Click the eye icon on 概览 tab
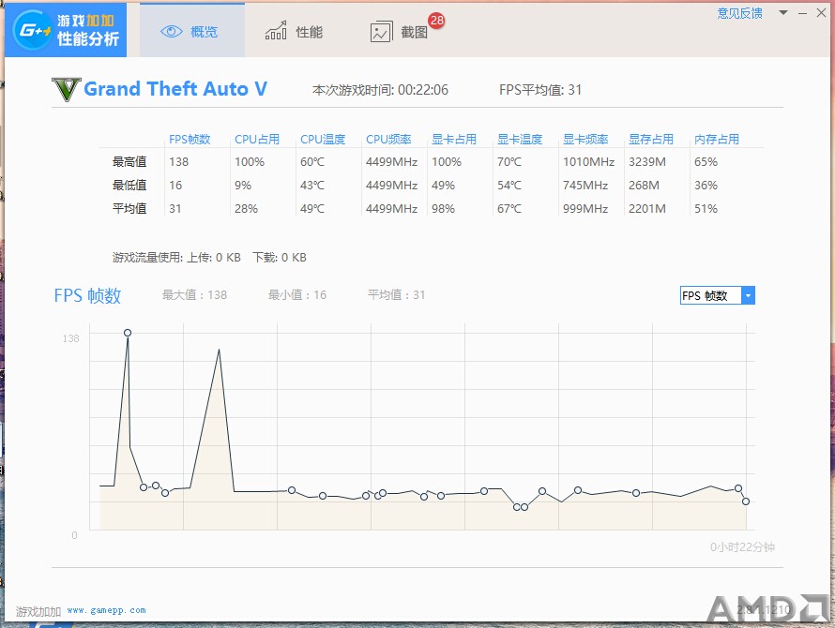 tap(171, 32)
